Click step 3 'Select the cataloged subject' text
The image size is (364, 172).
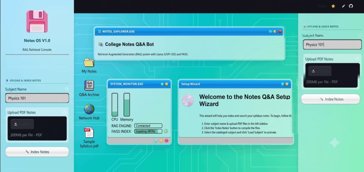tap(239, 132)
